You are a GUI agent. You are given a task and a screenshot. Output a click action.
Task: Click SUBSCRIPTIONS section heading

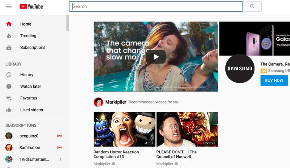pos(21,125)
